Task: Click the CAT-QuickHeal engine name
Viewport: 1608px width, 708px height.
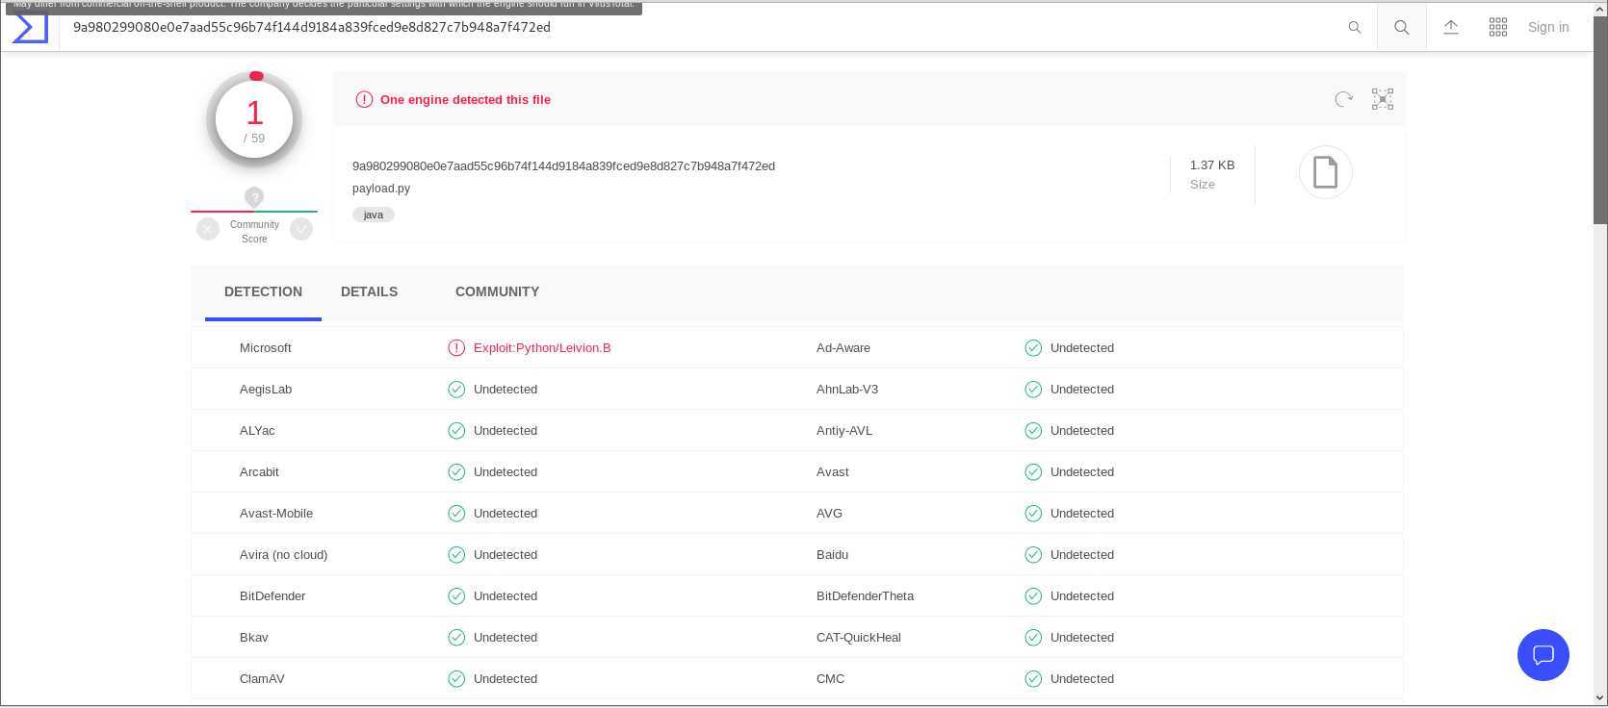Action: [859, 638]
